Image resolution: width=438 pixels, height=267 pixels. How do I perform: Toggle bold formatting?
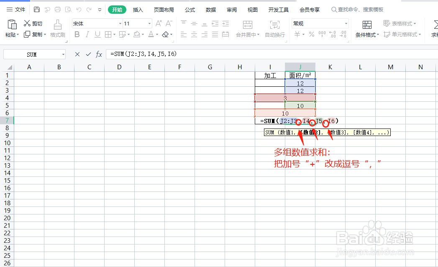(77, 35)
